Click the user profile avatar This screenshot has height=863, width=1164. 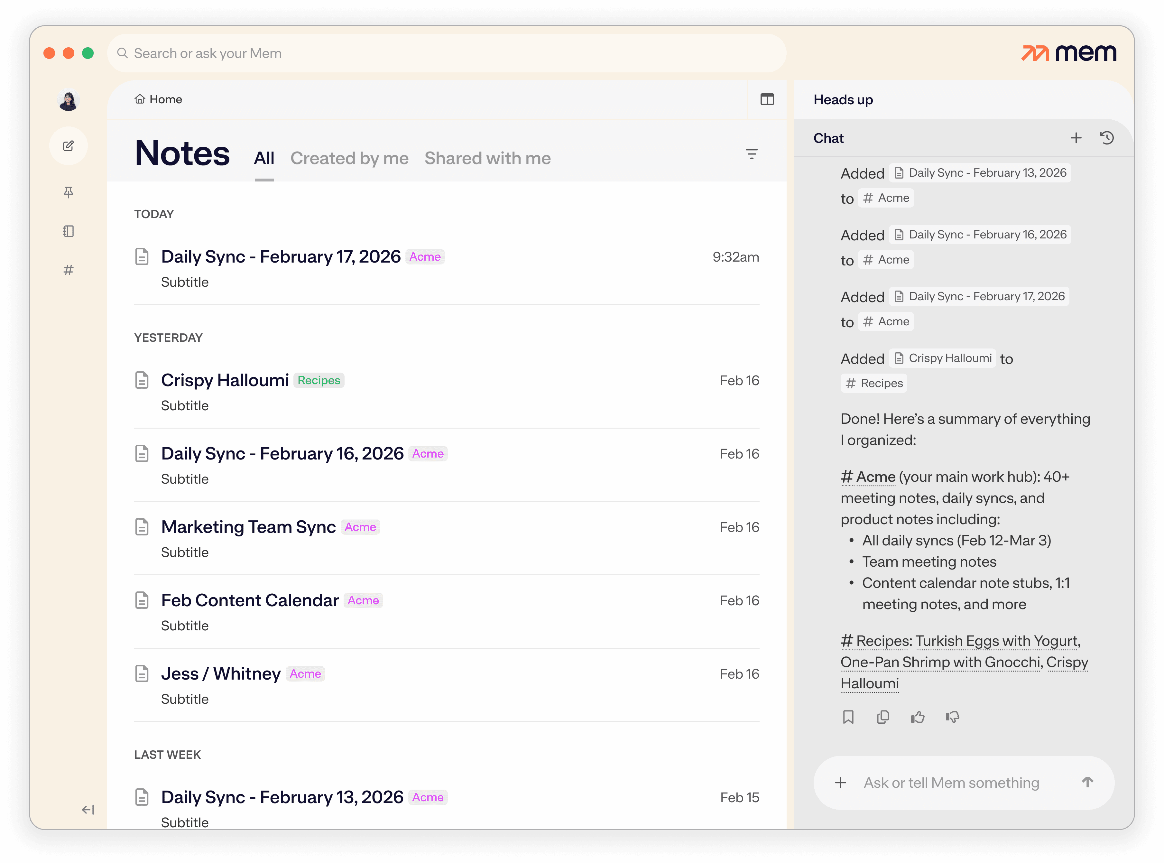pyautogui.click(x=69, y=100)
